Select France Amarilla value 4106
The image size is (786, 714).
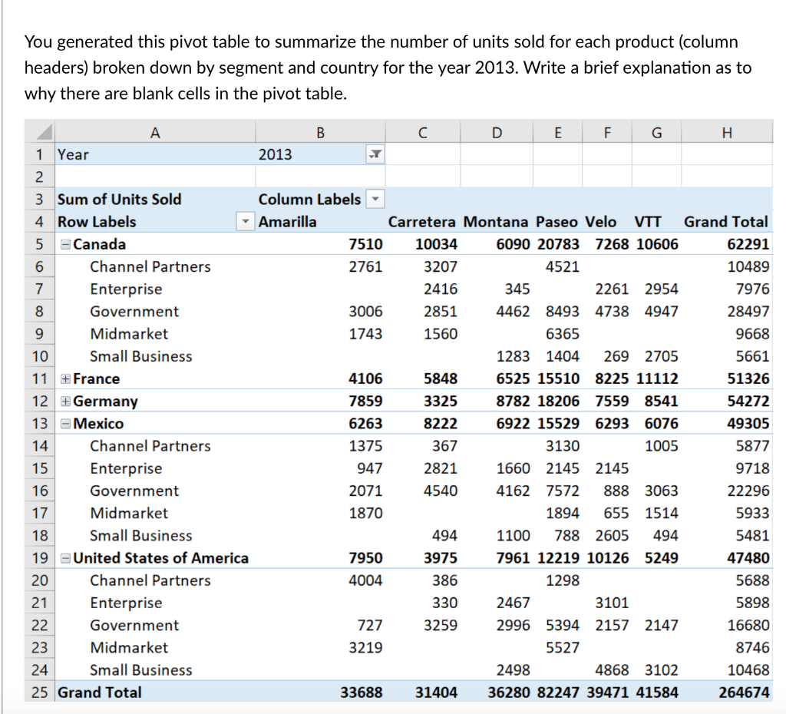365,379
